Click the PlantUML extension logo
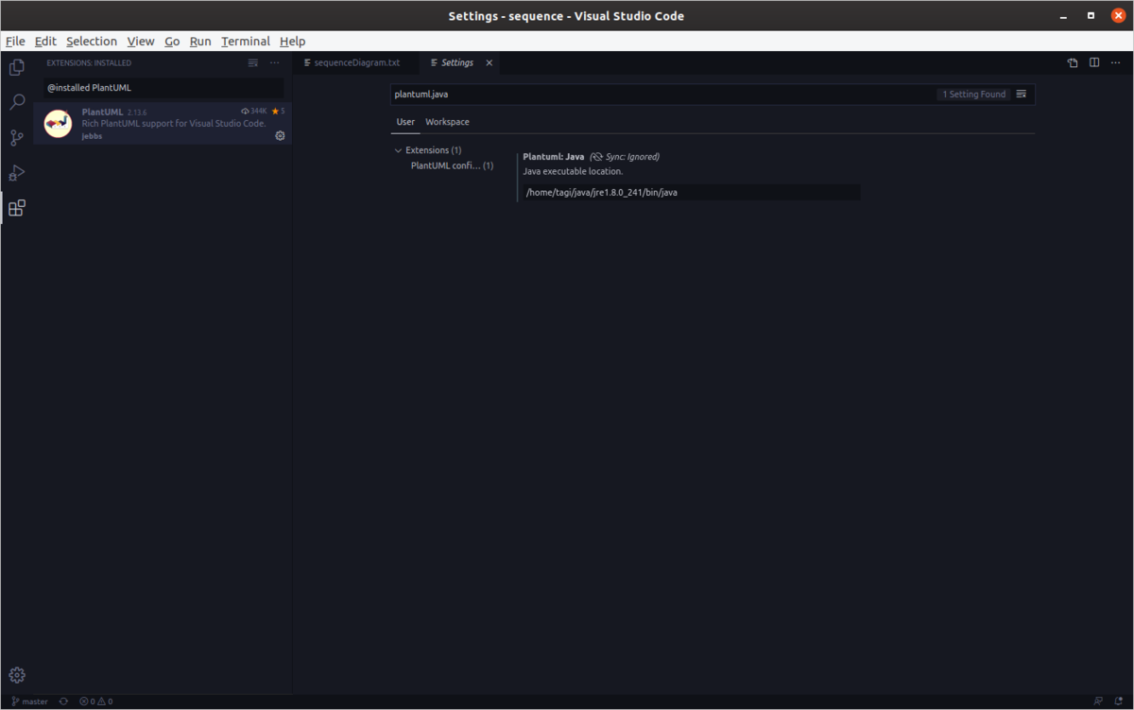The height and width of the screenshot is (710, 1134). pyautogui.click(x=59, y=124)
